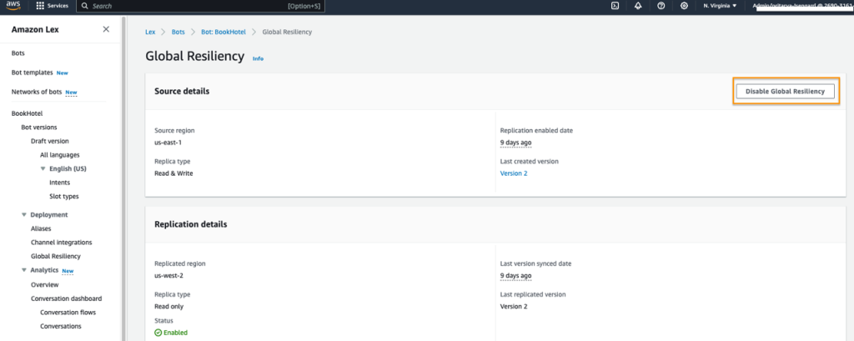854x341 pixels.
Task: Click into the top Search field
Action: [x=200, y=6]
